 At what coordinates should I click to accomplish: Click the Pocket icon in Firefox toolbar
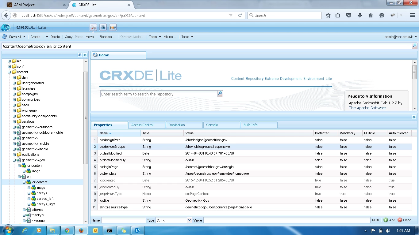click(349, 15)
